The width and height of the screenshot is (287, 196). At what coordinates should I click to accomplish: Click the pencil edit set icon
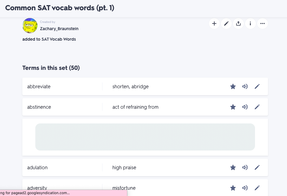coord(226,23)
